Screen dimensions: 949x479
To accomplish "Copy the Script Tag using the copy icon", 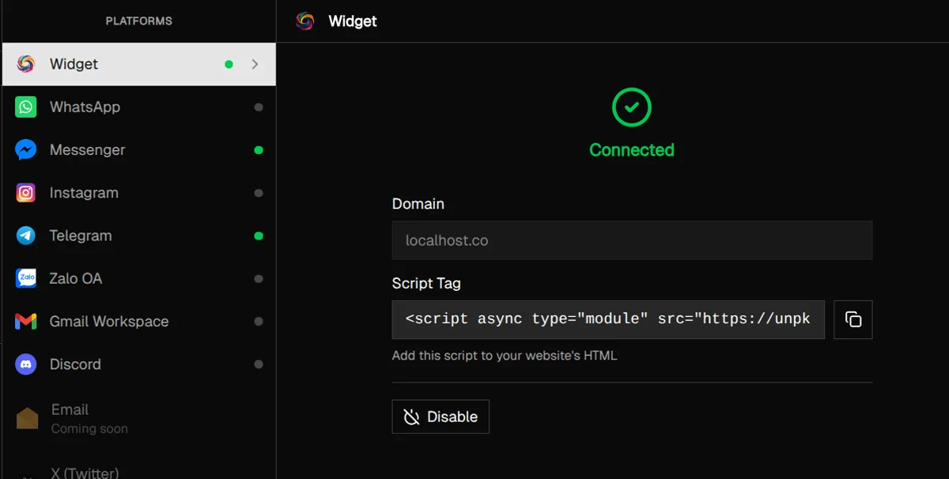I will [853, 319].
